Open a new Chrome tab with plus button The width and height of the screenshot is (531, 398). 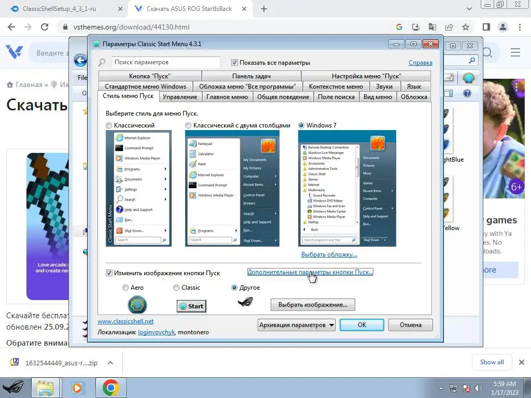pyautogui.click(x=264, y=9)
